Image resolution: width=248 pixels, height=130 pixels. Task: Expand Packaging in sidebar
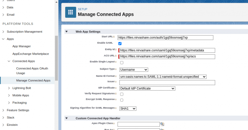pos(9,103)
